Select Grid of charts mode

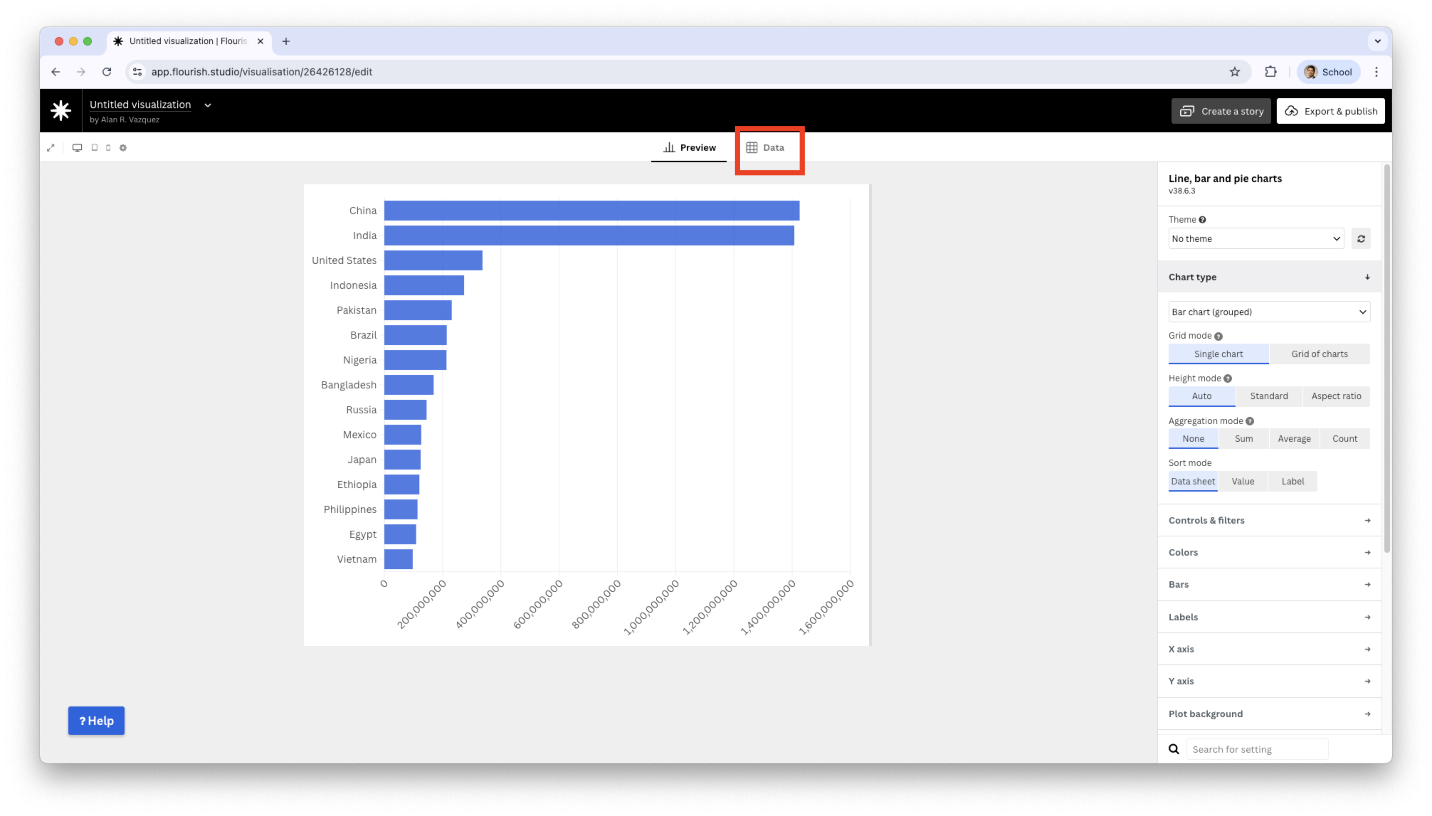1319,354
